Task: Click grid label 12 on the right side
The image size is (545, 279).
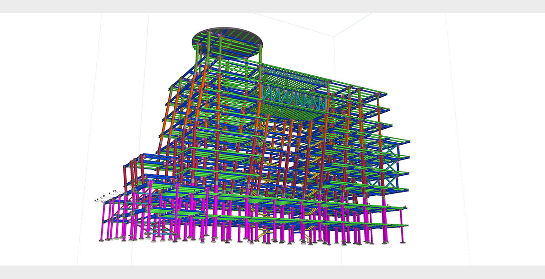Action: [405, 206]
